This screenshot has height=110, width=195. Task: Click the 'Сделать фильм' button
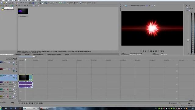[73, 3]
